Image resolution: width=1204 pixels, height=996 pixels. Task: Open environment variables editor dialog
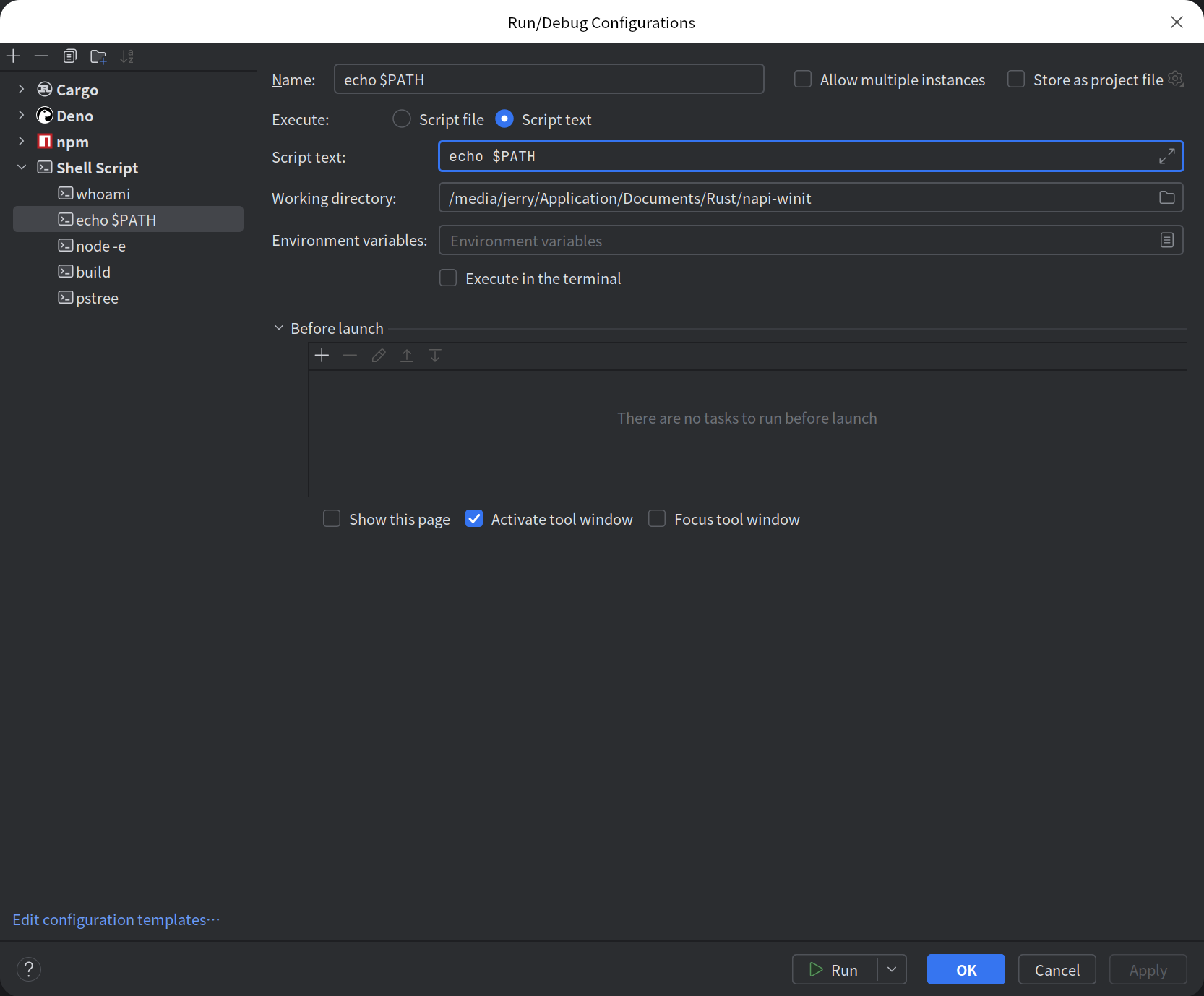(x=1166, y=240)
